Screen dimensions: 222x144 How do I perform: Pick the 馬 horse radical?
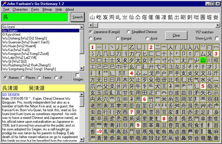coord(106,132)
